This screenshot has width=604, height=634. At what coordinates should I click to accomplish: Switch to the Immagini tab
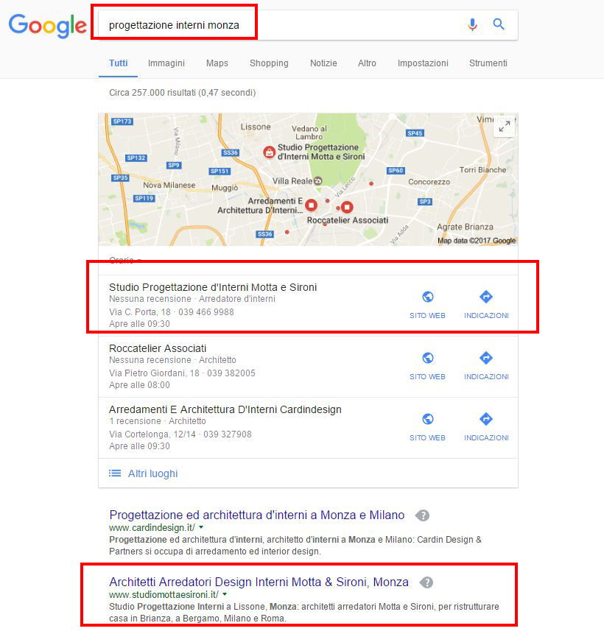click(x=166, y=63)
